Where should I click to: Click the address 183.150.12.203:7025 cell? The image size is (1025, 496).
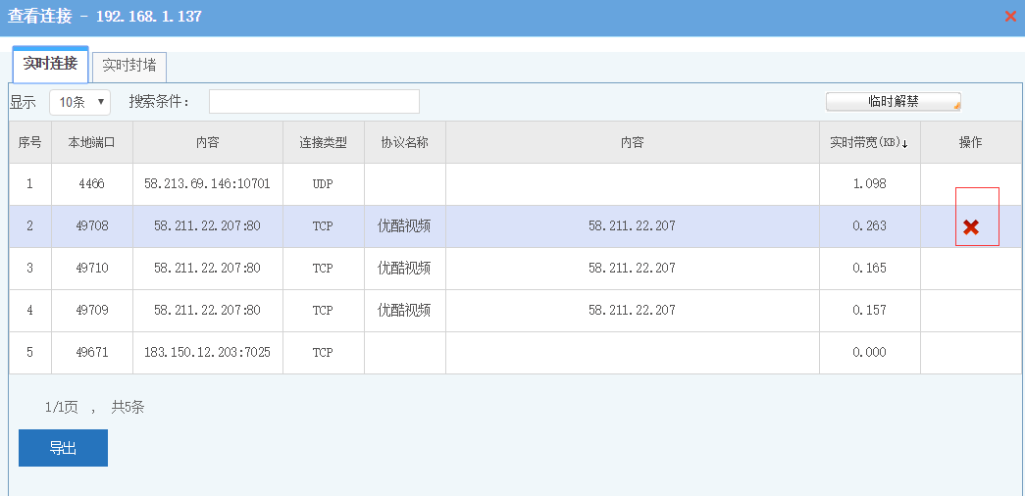pos(207,353)
